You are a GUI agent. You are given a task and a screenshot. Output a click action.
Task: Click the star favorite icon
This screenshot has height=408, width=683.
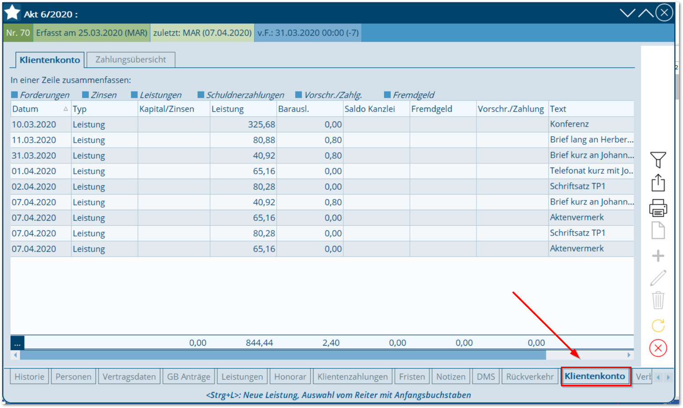[x=12, y=12]
